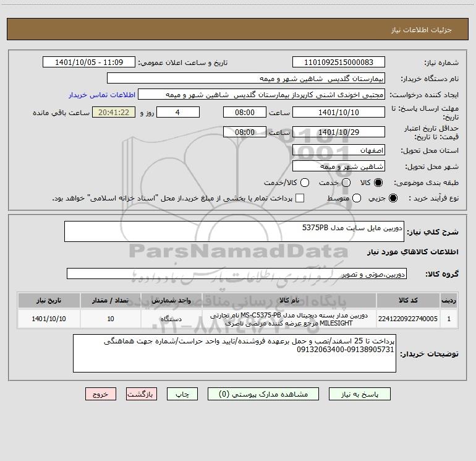Click the goods group field دوربین،صوتی و تصویر

[237, 274]
